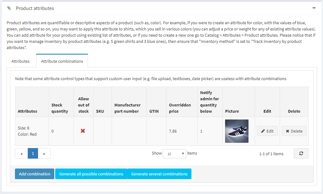The height and width of the screenshot is (194, 323).
Task: Click the pencil icon inside the Edit button
Action: (x=263, y=131)
